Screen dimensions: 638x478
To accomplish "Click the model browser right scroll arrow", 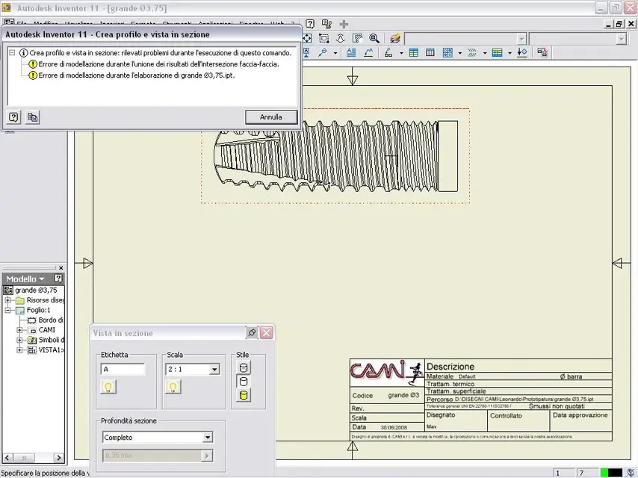I will (58, 458).
